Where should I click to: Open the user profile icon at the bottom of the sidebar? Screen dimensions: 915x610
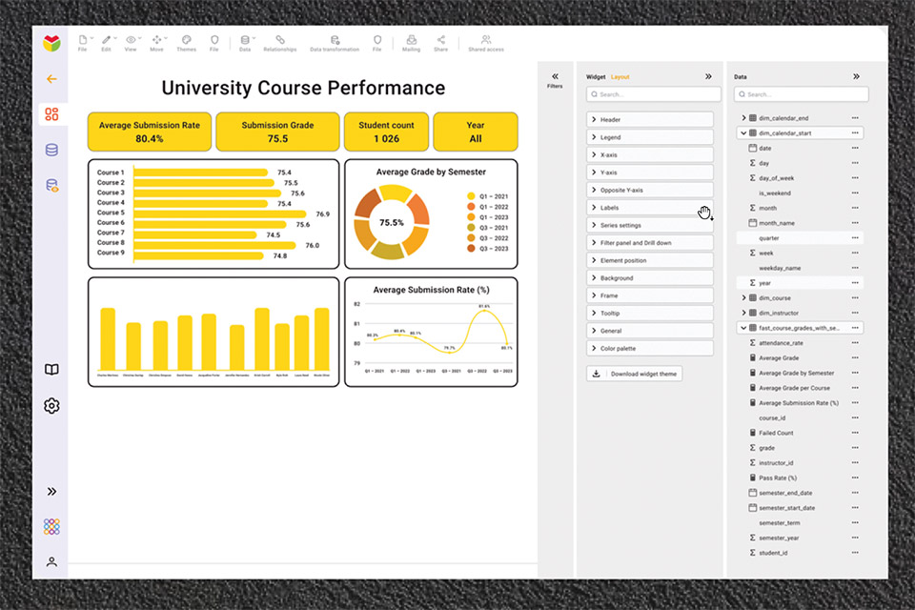coord(51,561)
